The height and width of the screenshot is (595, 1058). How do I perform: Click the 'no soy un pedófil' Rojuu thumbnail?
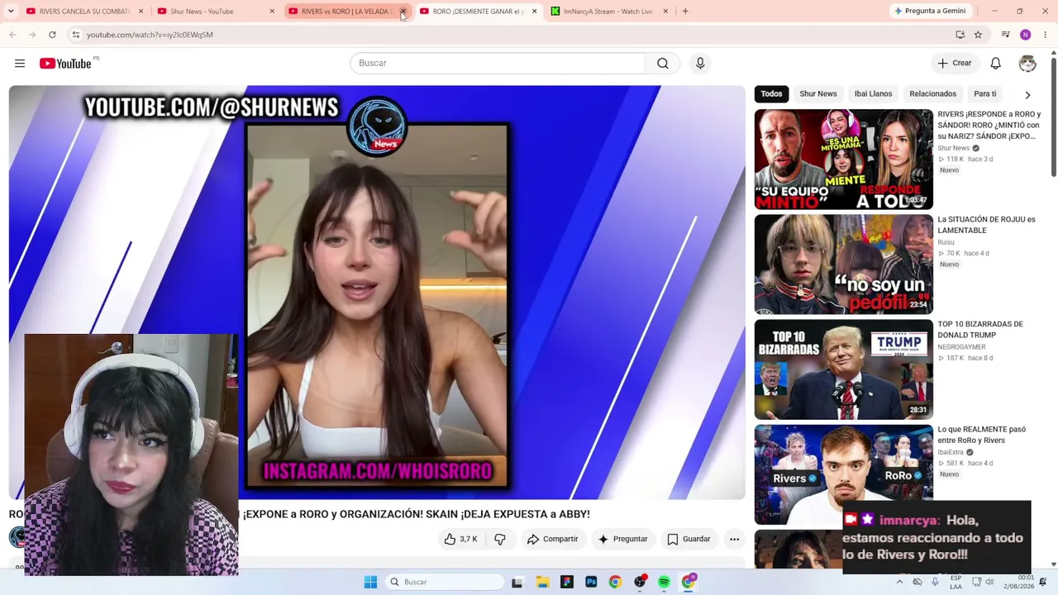tap(844, 264)
